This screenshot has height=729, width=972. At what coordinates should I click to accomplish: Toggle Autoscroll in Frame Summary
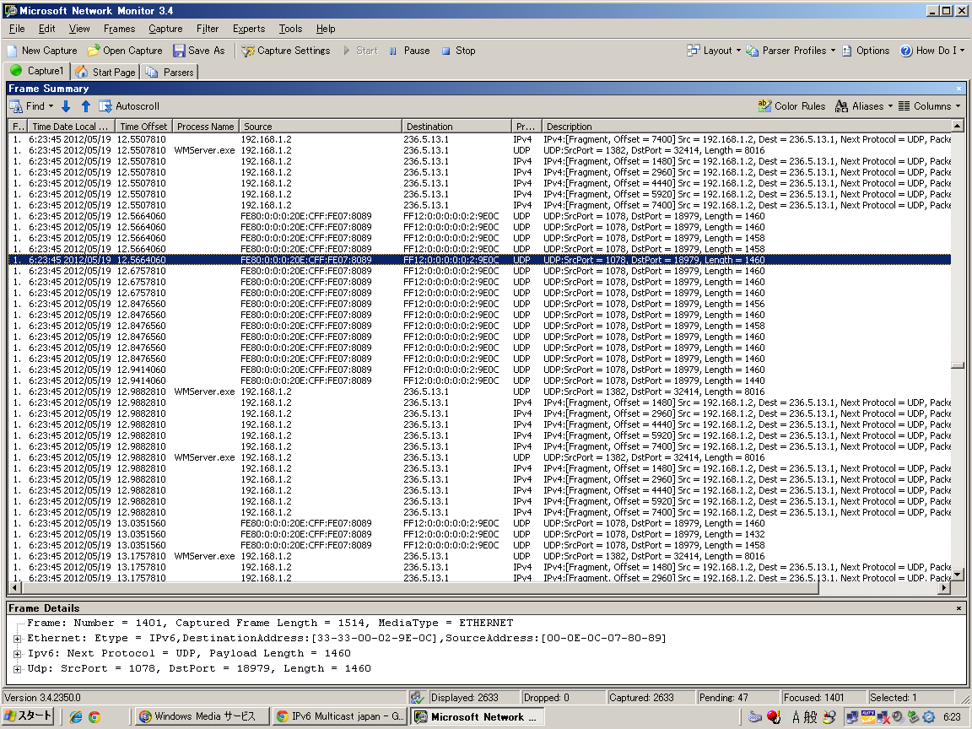tap(130, 106)
